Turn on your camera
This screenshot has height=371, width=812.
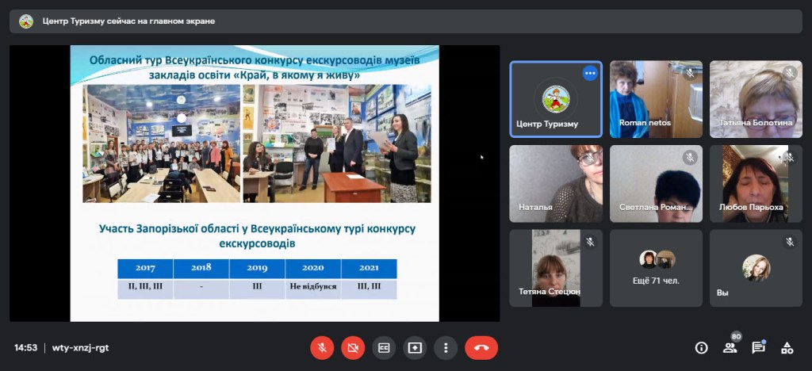pyautogui.click(x=353, y=347)
